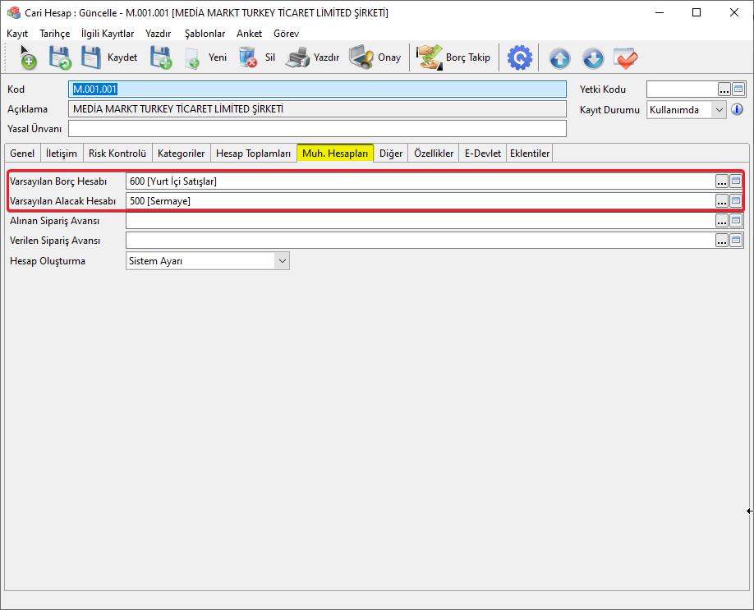Screen dimensions: 754x610
Task: Open the Risk Kontrolü tab
Action: point(117,154)
